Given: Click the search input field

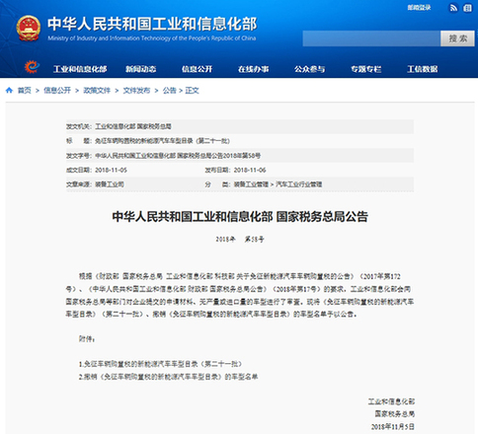Looking at the screenshot, I should (371, 38).
